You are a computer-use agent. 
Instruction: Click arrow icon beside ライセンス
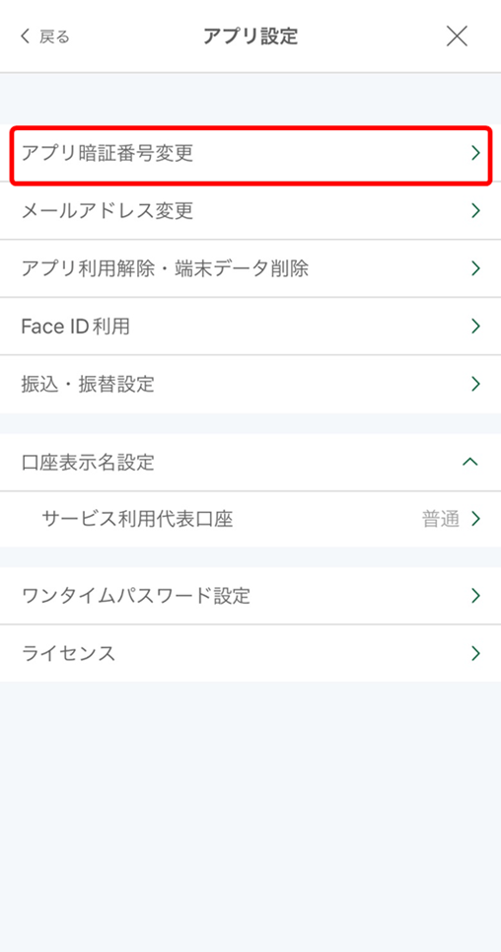475,653
